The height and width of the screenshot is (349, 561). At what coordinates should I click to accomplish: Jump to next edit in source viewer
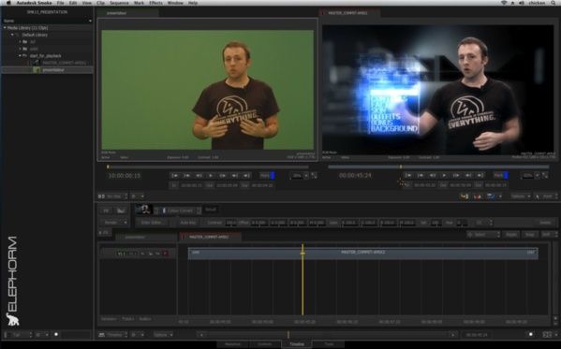235,176
